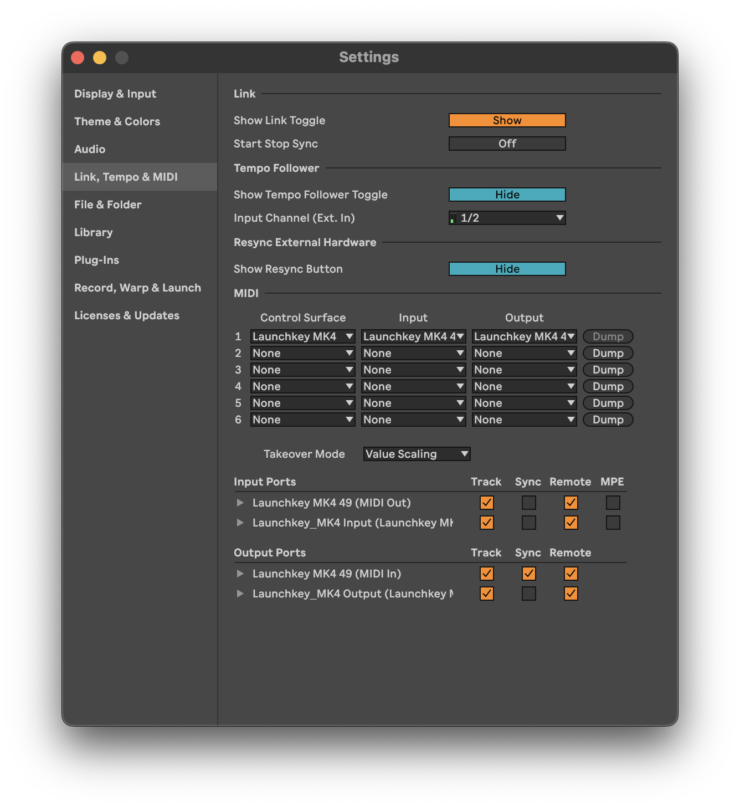
Task: Open Input dropdown in row 5
Action: click(414, 403)
